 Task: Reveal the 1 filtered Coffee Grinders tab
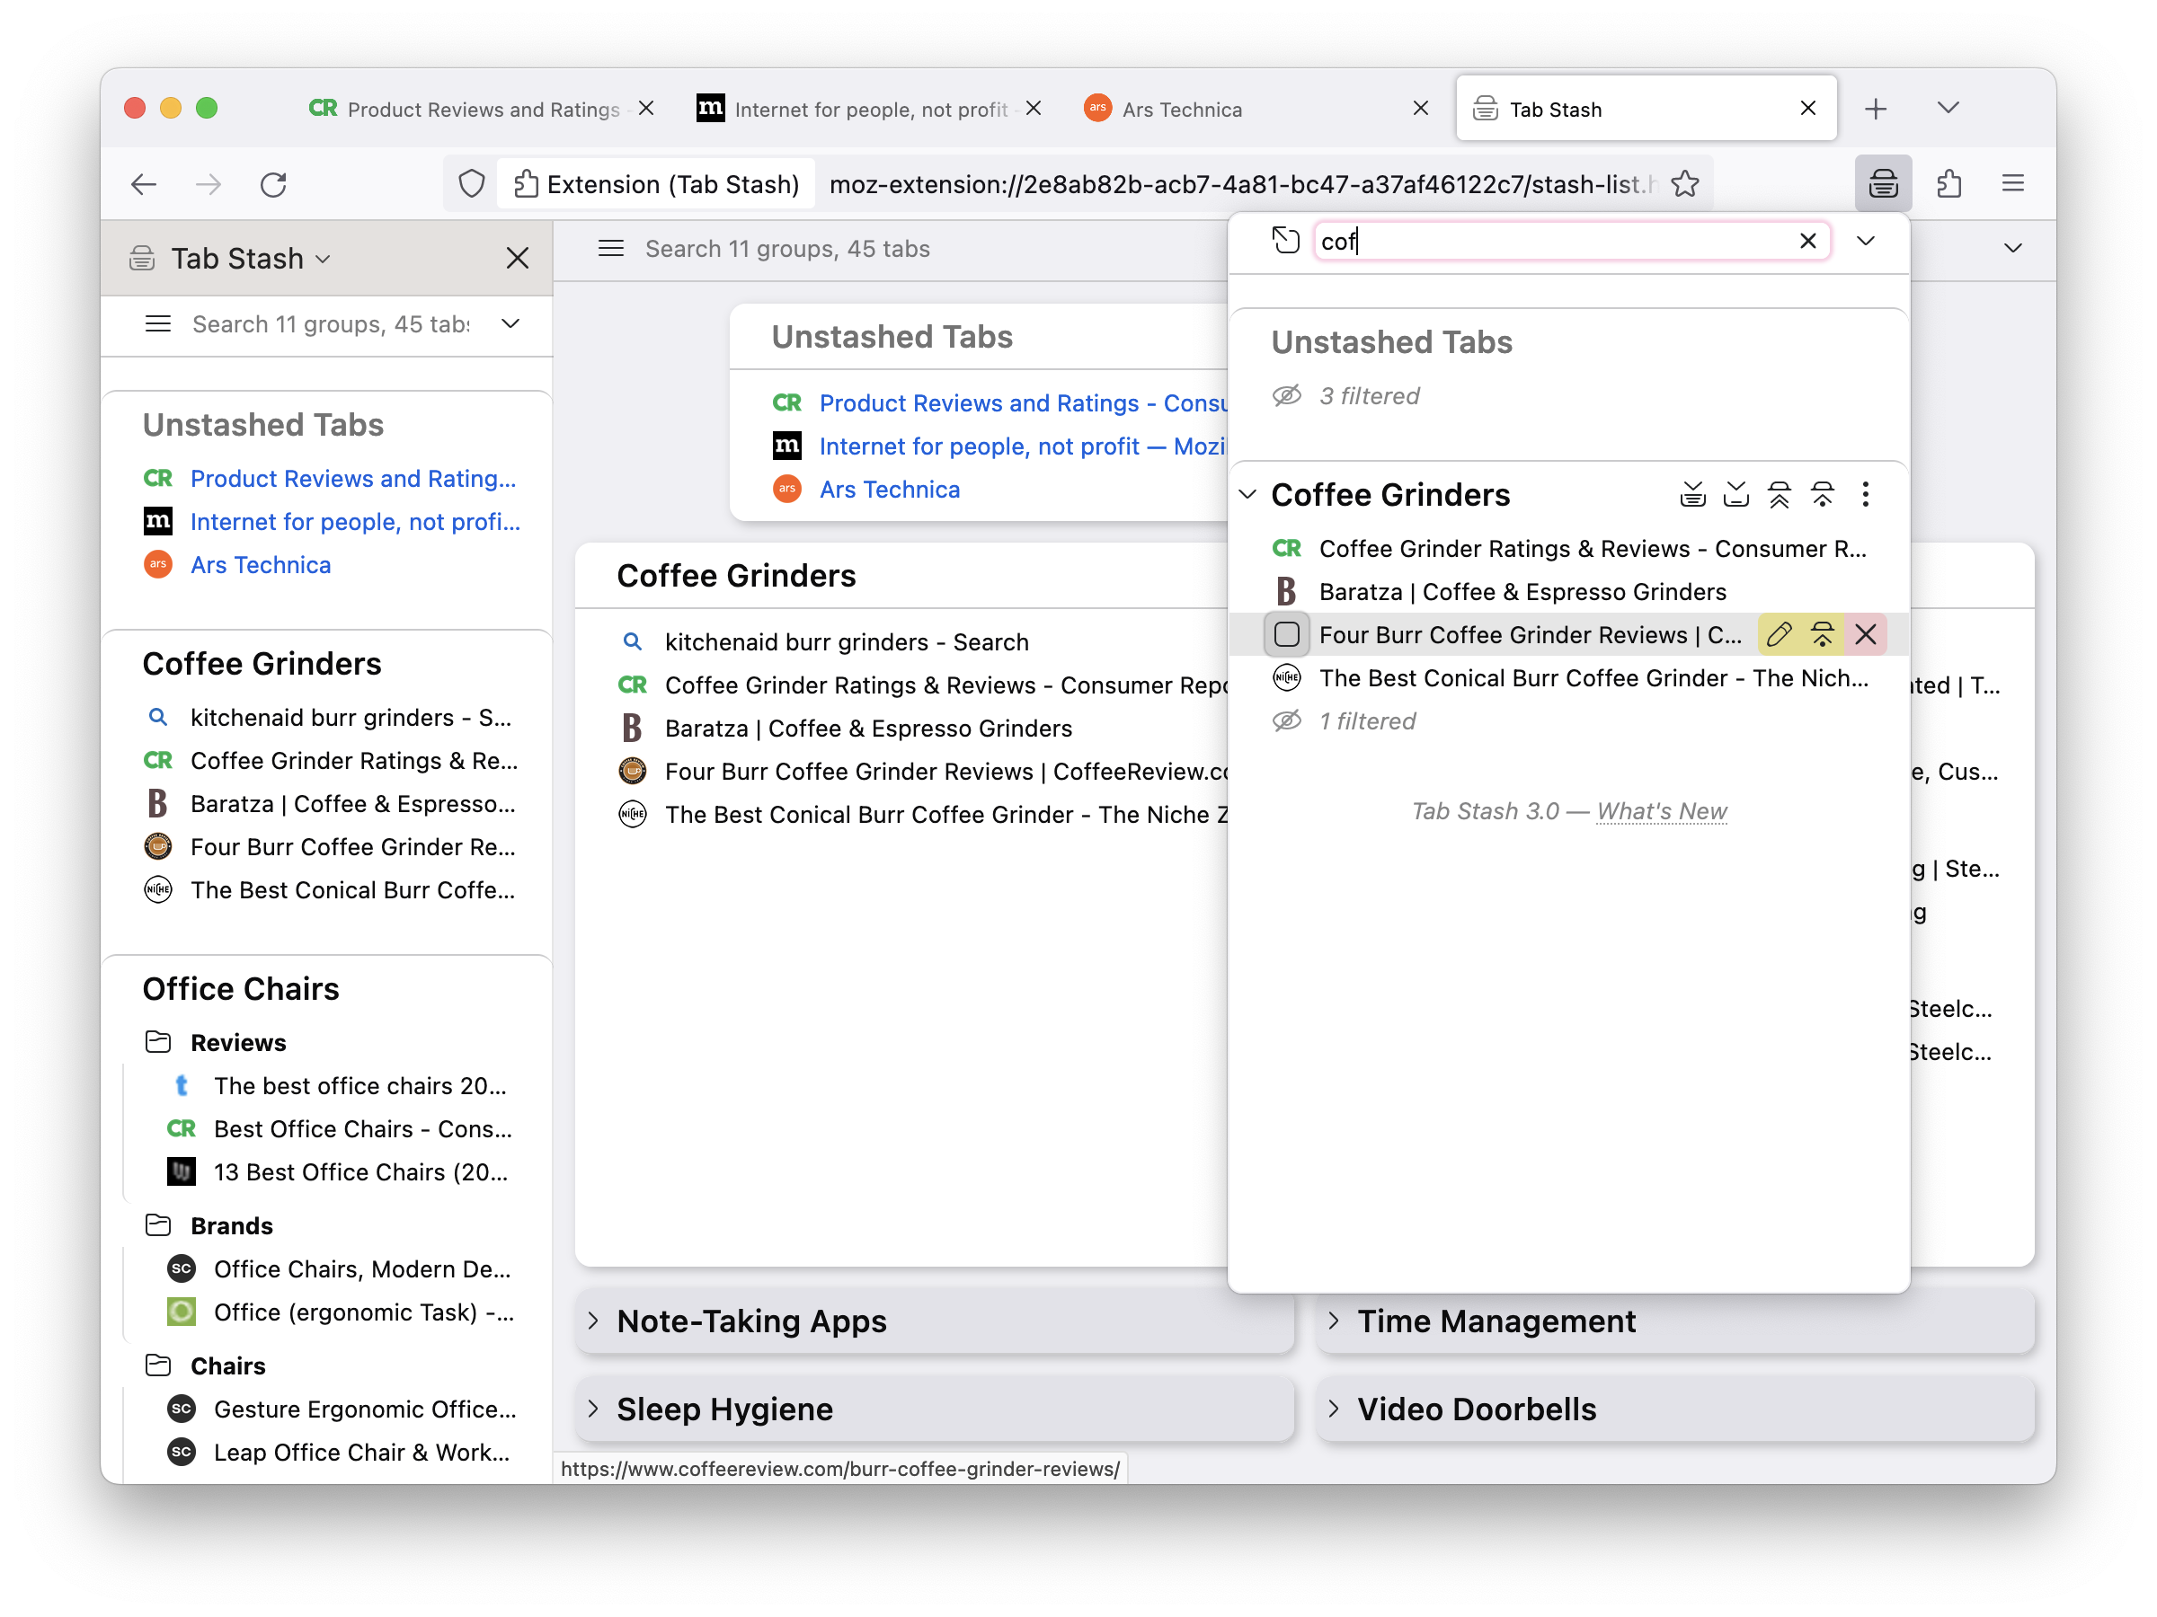pyautogui.click(x=1366, y=721)
